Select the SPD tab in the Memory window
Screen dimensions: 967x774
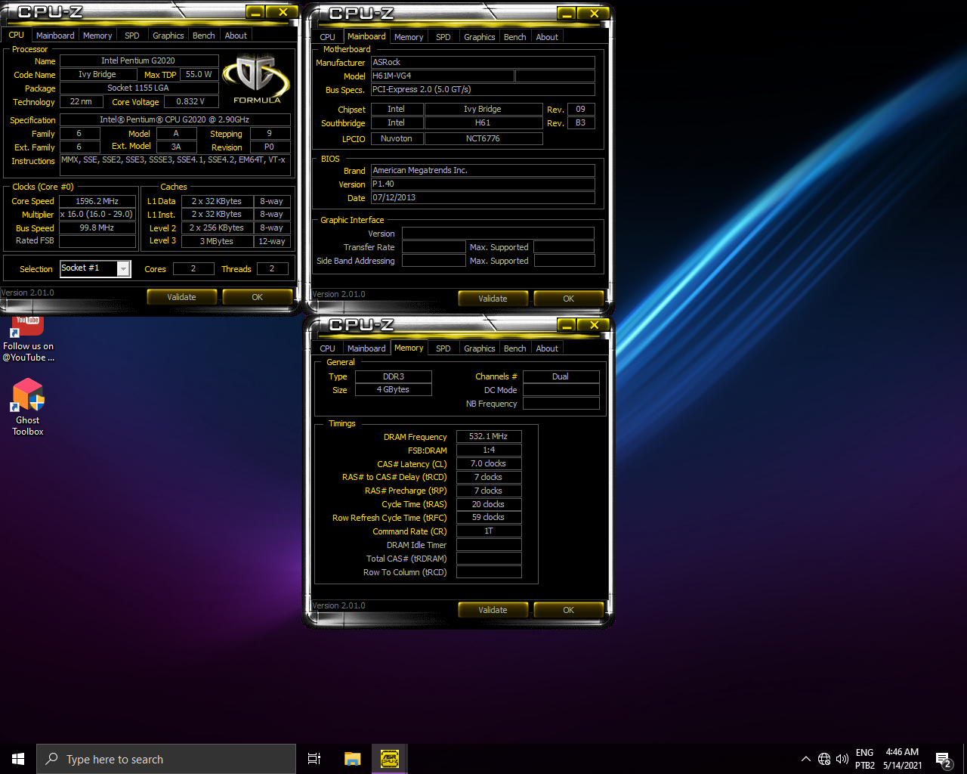click(x=443, y=348)
